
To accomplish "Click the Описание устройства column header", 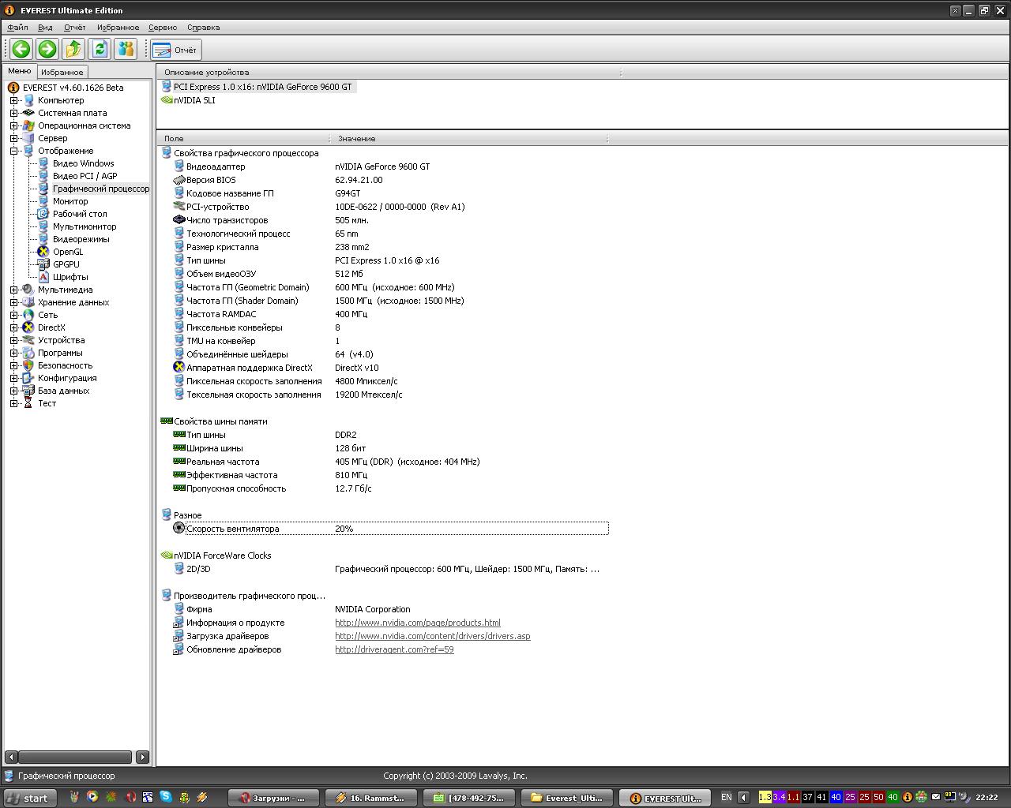I will tap(389, 72).
